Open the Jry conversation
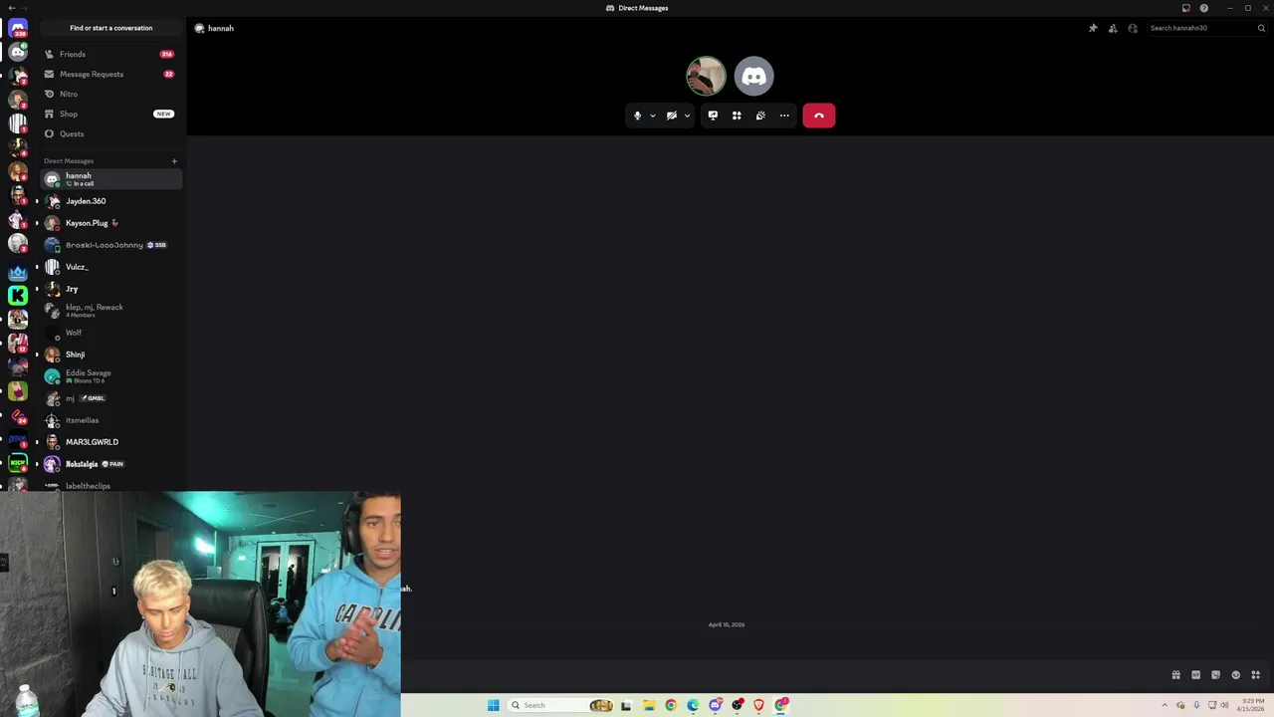This screenshot has height=717, width=1274. (111, 289)
